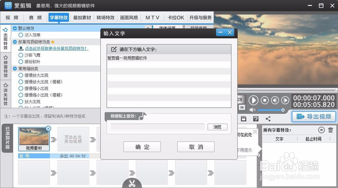Open the 音频 tab
The image size is (338, 188).
tap(35, 18)
